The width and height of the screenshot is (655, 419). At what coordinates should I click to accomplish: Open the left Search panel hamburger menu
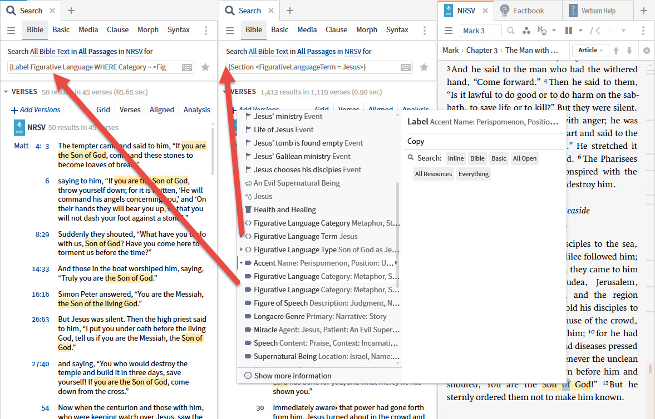click(x=11, y=31)
